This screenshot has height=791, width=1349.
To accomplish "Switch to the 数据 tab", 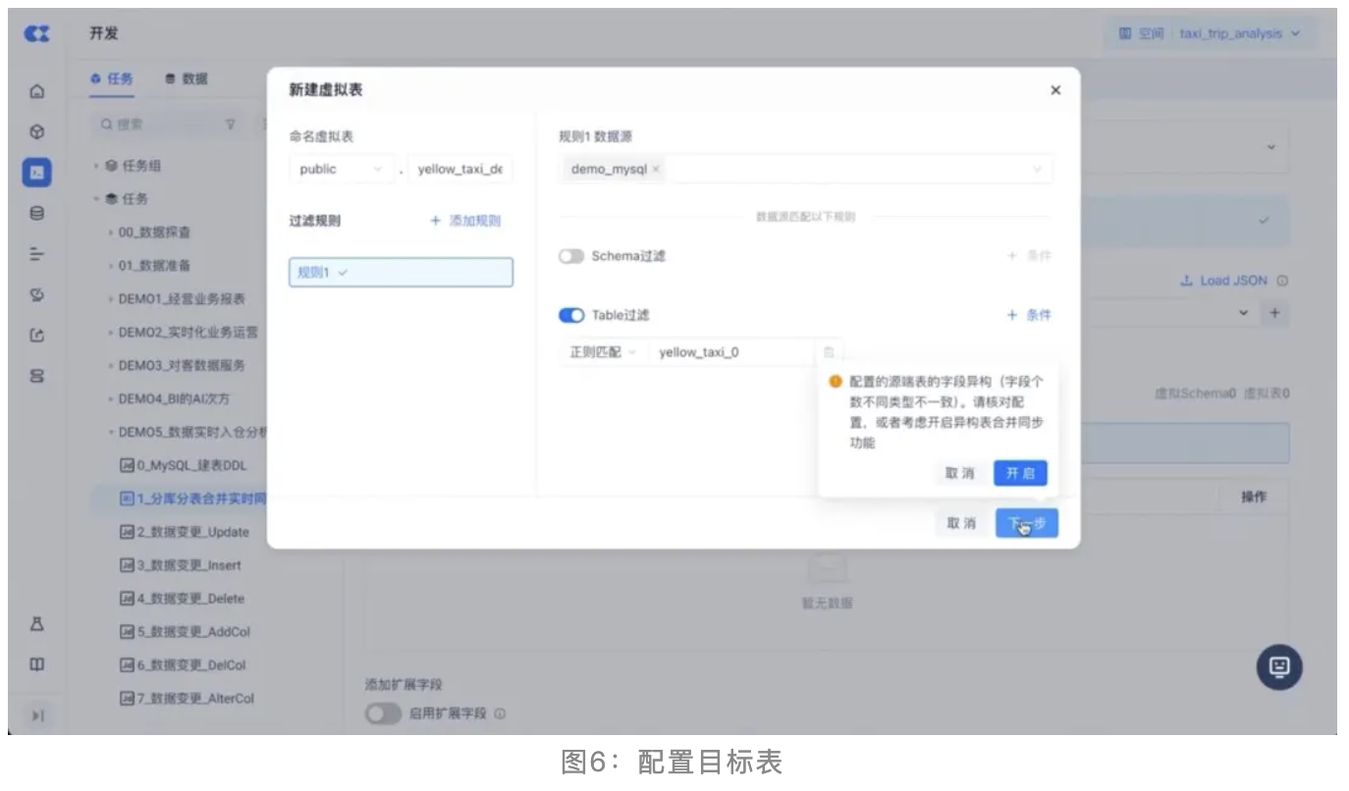I will 187,79.
